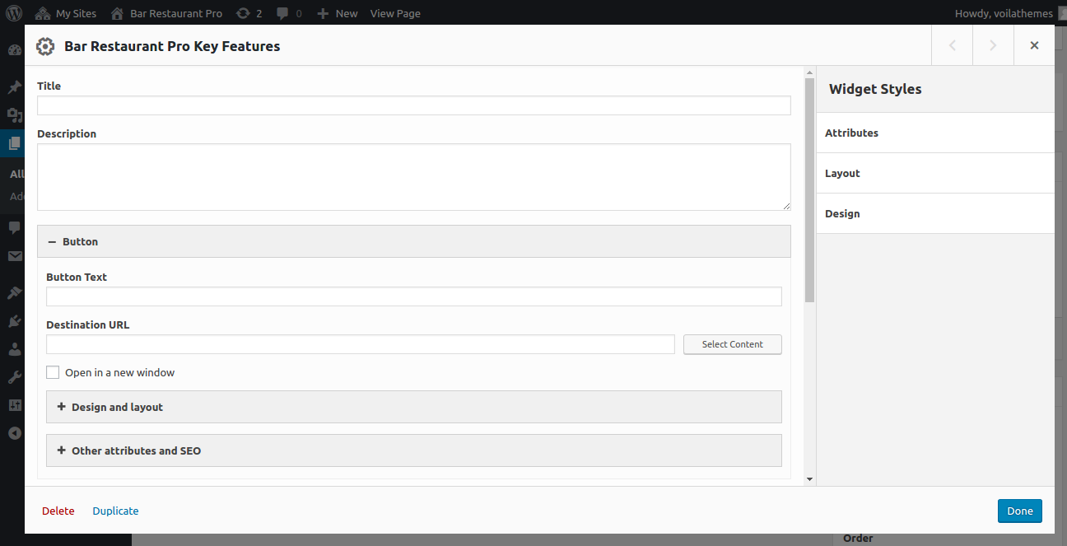Collapse the Button section

[x=414, y=241]
